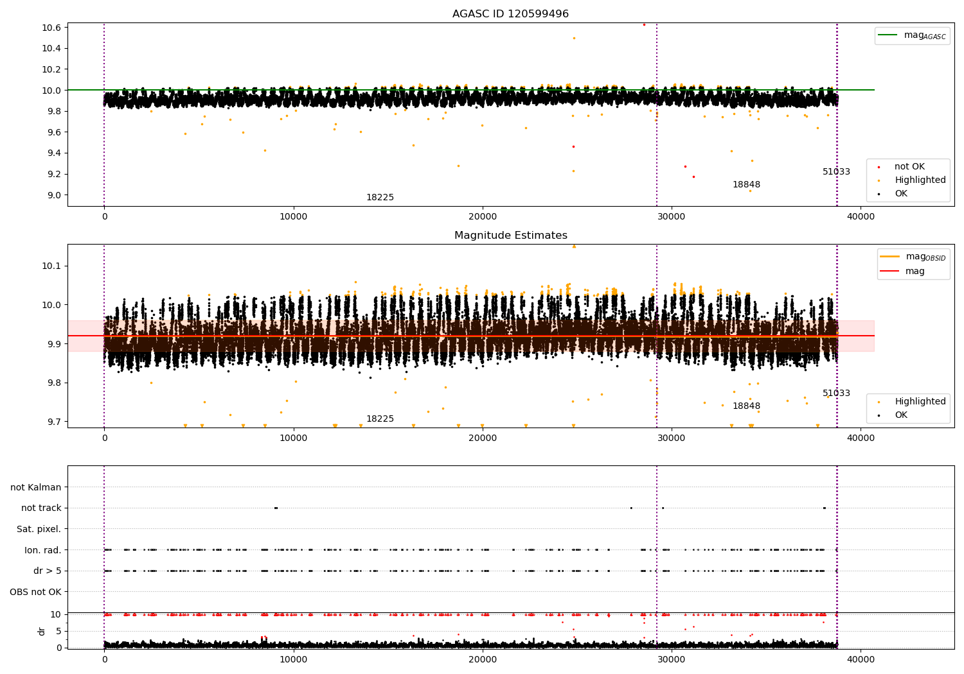Image resolution: width=964 pixels, height=674 pixels.
Task: Click the 9.8 tick in Magnitude Estimates plot
Action: point(54,383)
